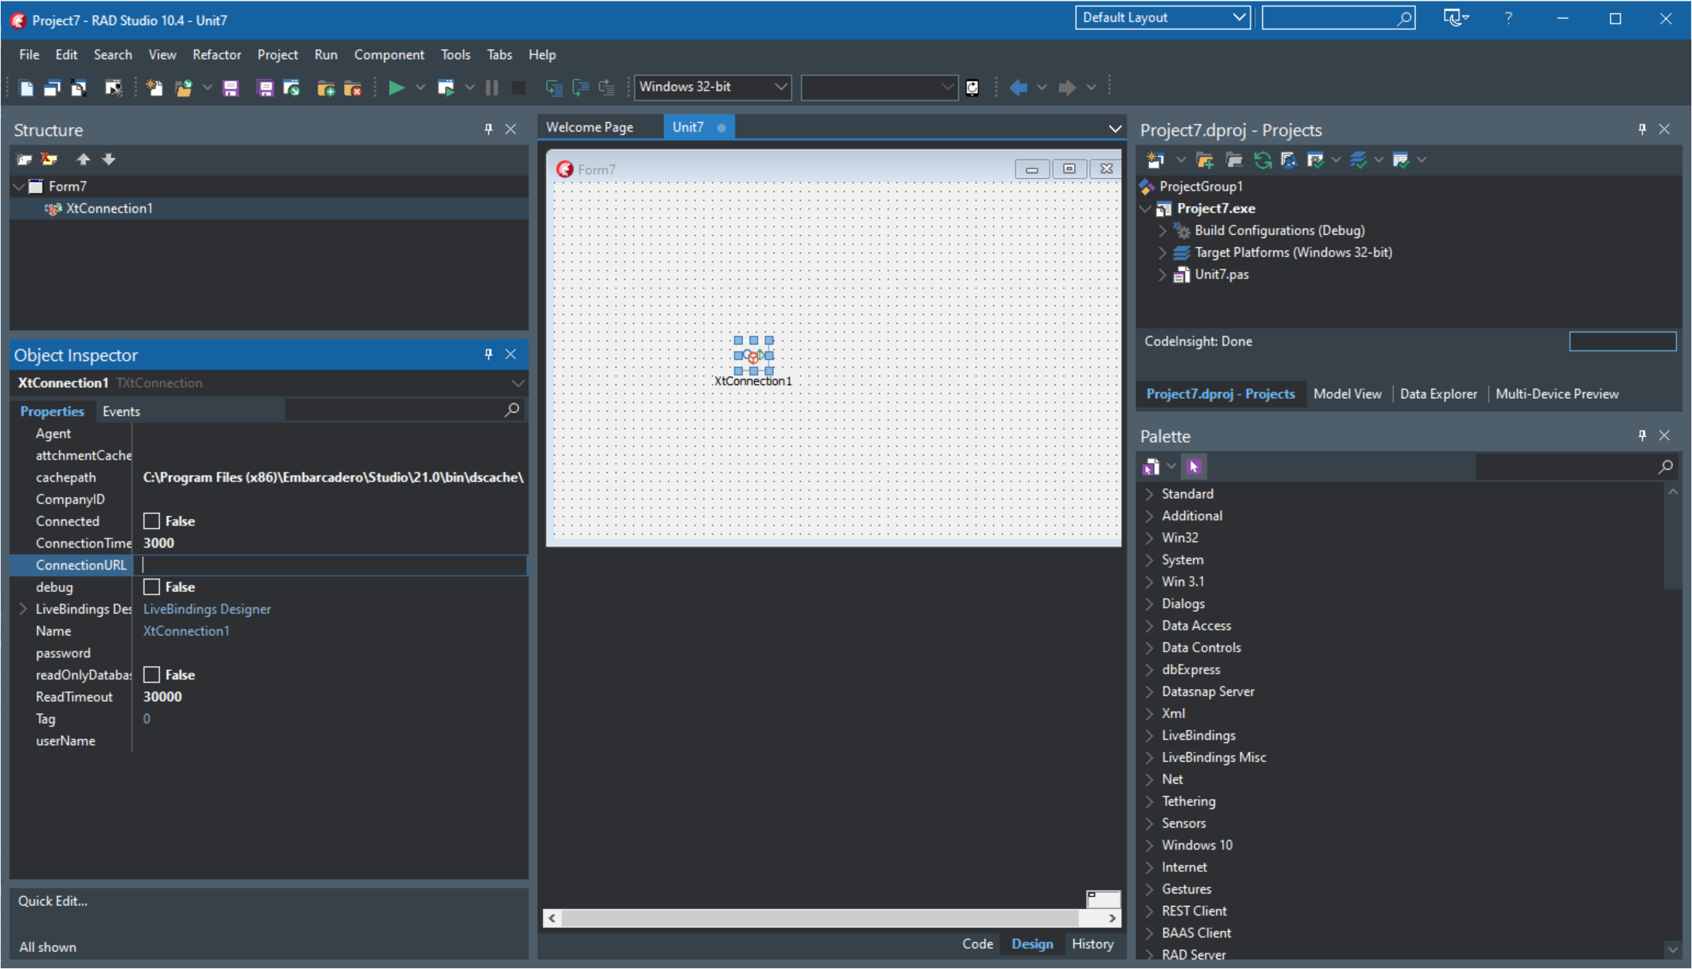This screenshot has width=1692, height=969.
Task: Click the ReadTimeout value 30000
Action: pos(162,697)
